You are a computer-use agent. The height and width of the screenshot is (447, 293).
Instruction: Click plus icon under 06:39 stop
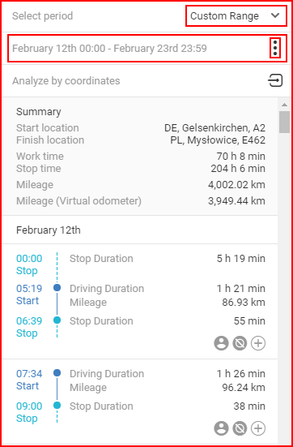[257, 343]
